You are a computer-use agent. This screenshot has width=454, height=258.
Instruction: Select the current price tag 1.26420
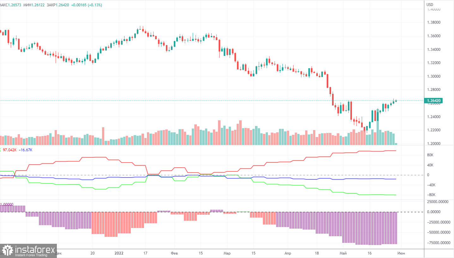434,101
